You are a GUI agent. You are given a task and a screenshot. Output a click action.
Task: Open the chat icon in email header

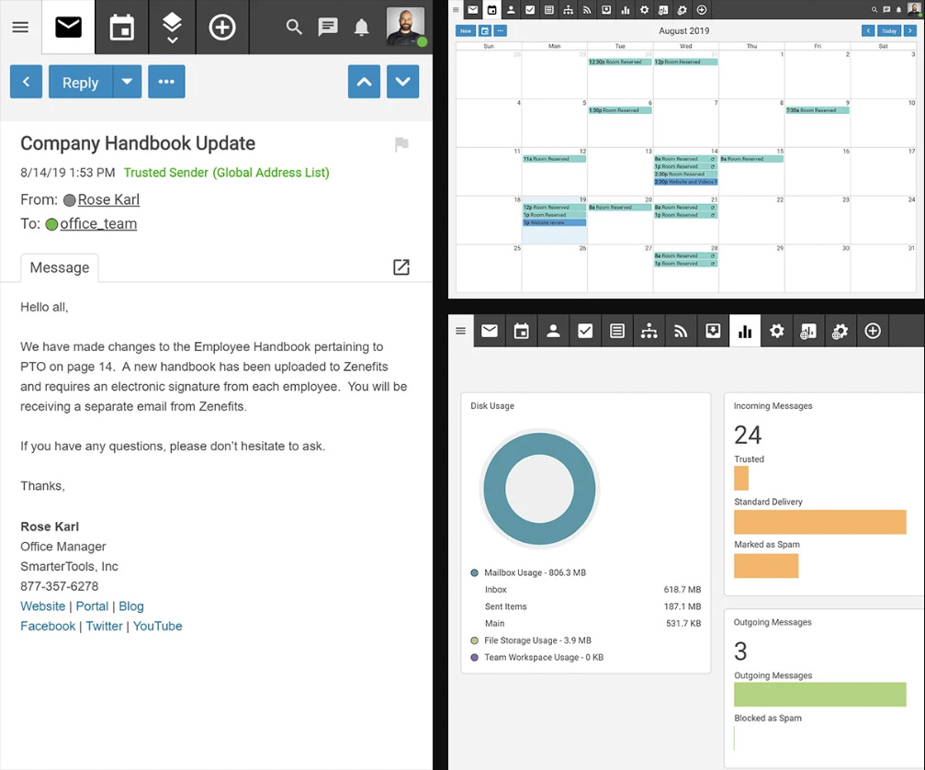coord(328,28)
